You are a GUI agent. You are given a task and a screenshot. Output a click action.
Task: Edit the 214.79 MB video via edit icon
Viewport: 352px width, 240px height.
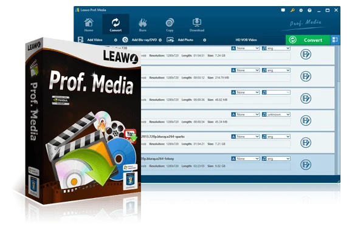306,77
